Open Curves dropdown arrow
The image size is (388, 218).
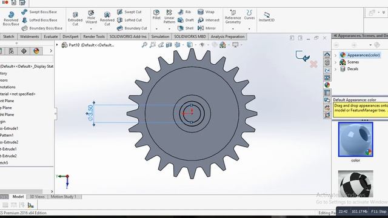click(x=249, y=29)
